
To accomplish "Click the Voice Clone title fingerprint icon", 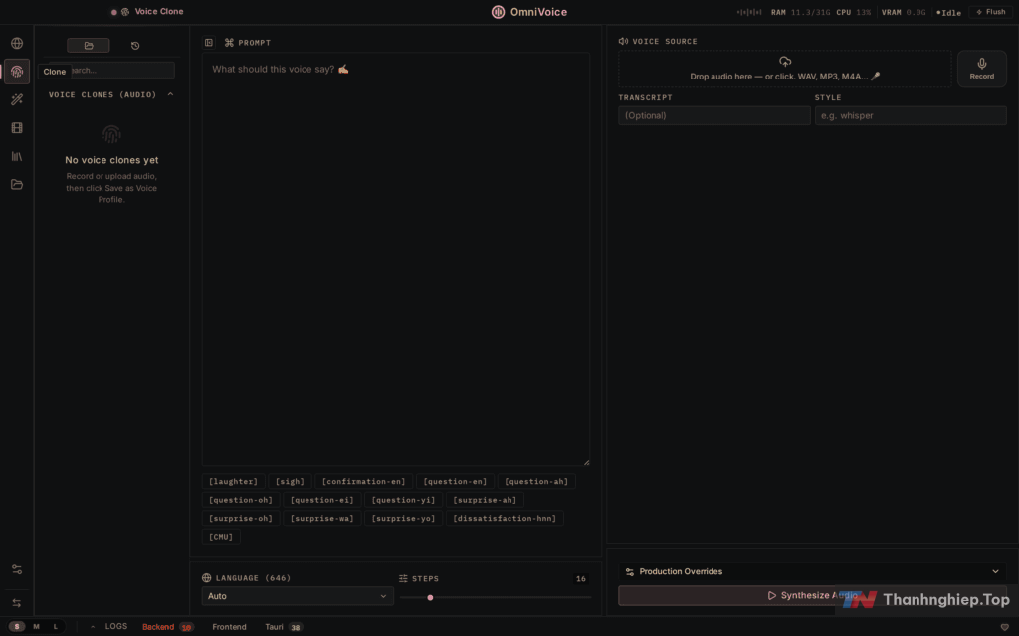I will [125, 12].
